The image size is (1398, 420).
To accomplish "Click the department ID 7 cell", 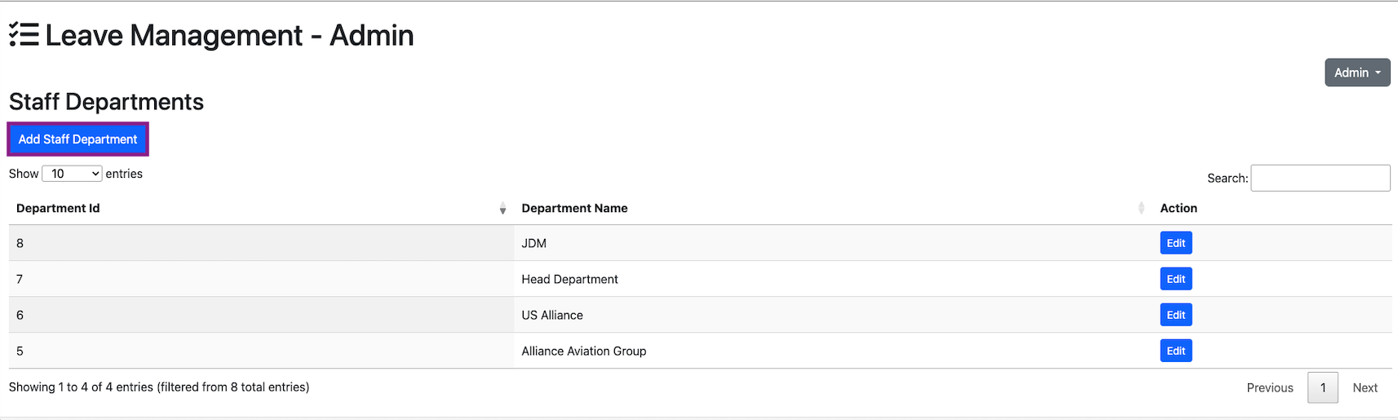I will tap(20, 279).
